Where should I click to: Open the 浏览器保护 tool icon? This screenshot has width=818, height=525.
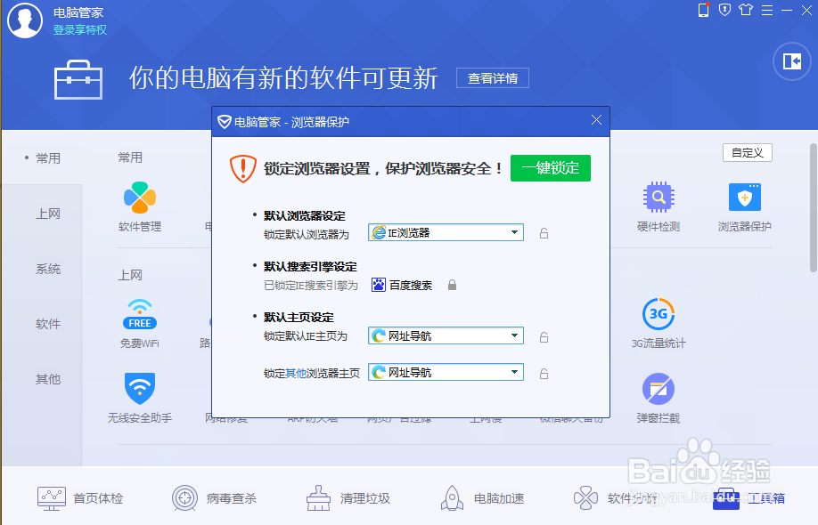click(744, 198)
